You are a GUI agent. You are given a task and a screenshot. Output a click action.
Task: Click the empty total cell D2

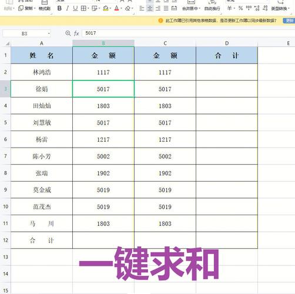[227, 72]
